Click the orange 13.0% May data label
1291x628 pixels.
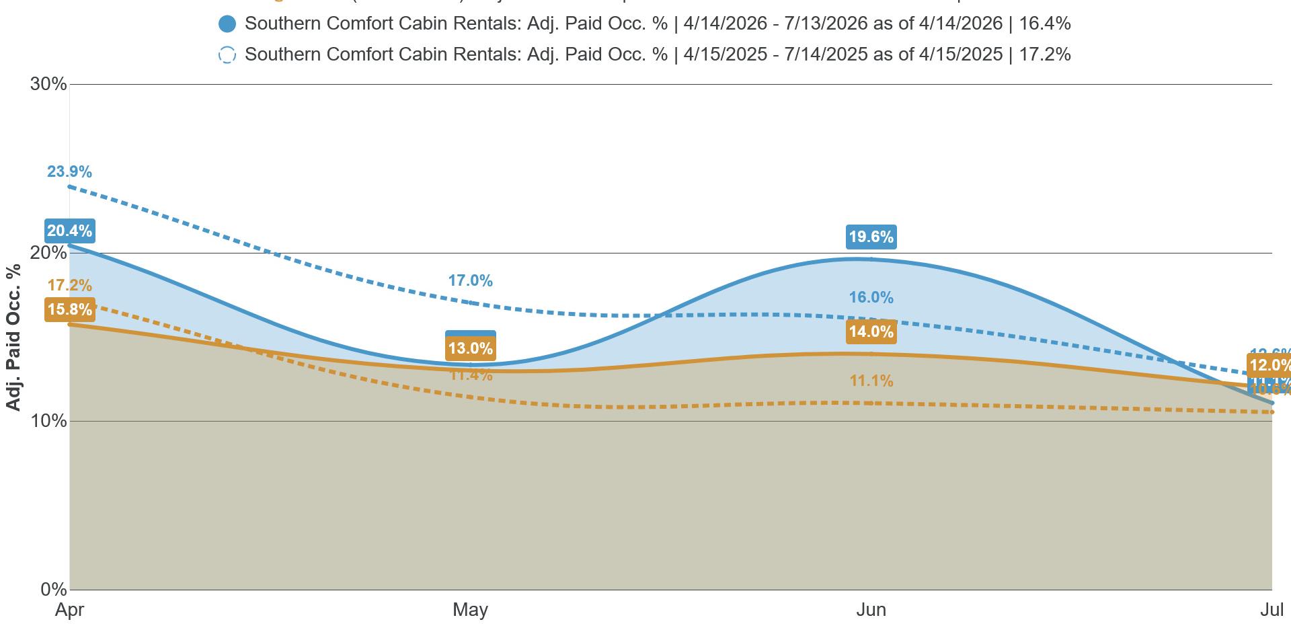click(471, 348)
